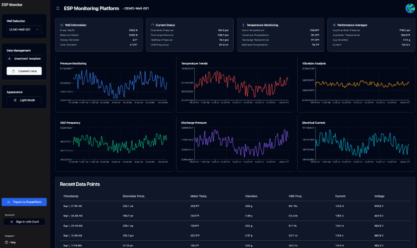The height and width of the screenshot is (248, 417).
Task: Click the download icon in Download Template
Action: pyautogui.click(x=10, y=58)
